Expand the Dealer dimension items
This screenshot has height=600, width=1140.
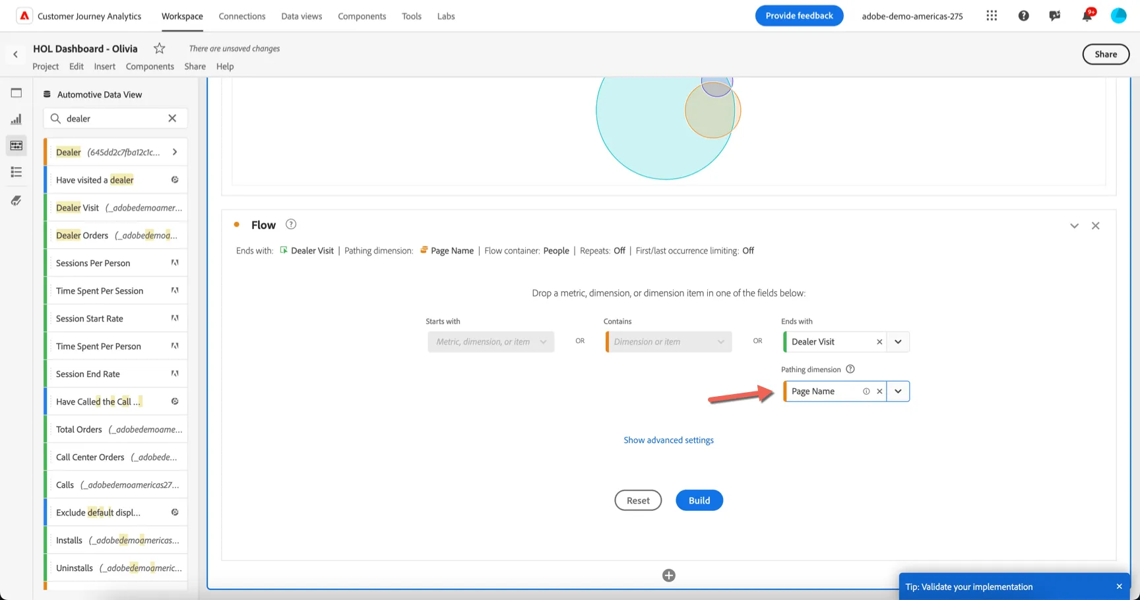click(x=175, y=152)
